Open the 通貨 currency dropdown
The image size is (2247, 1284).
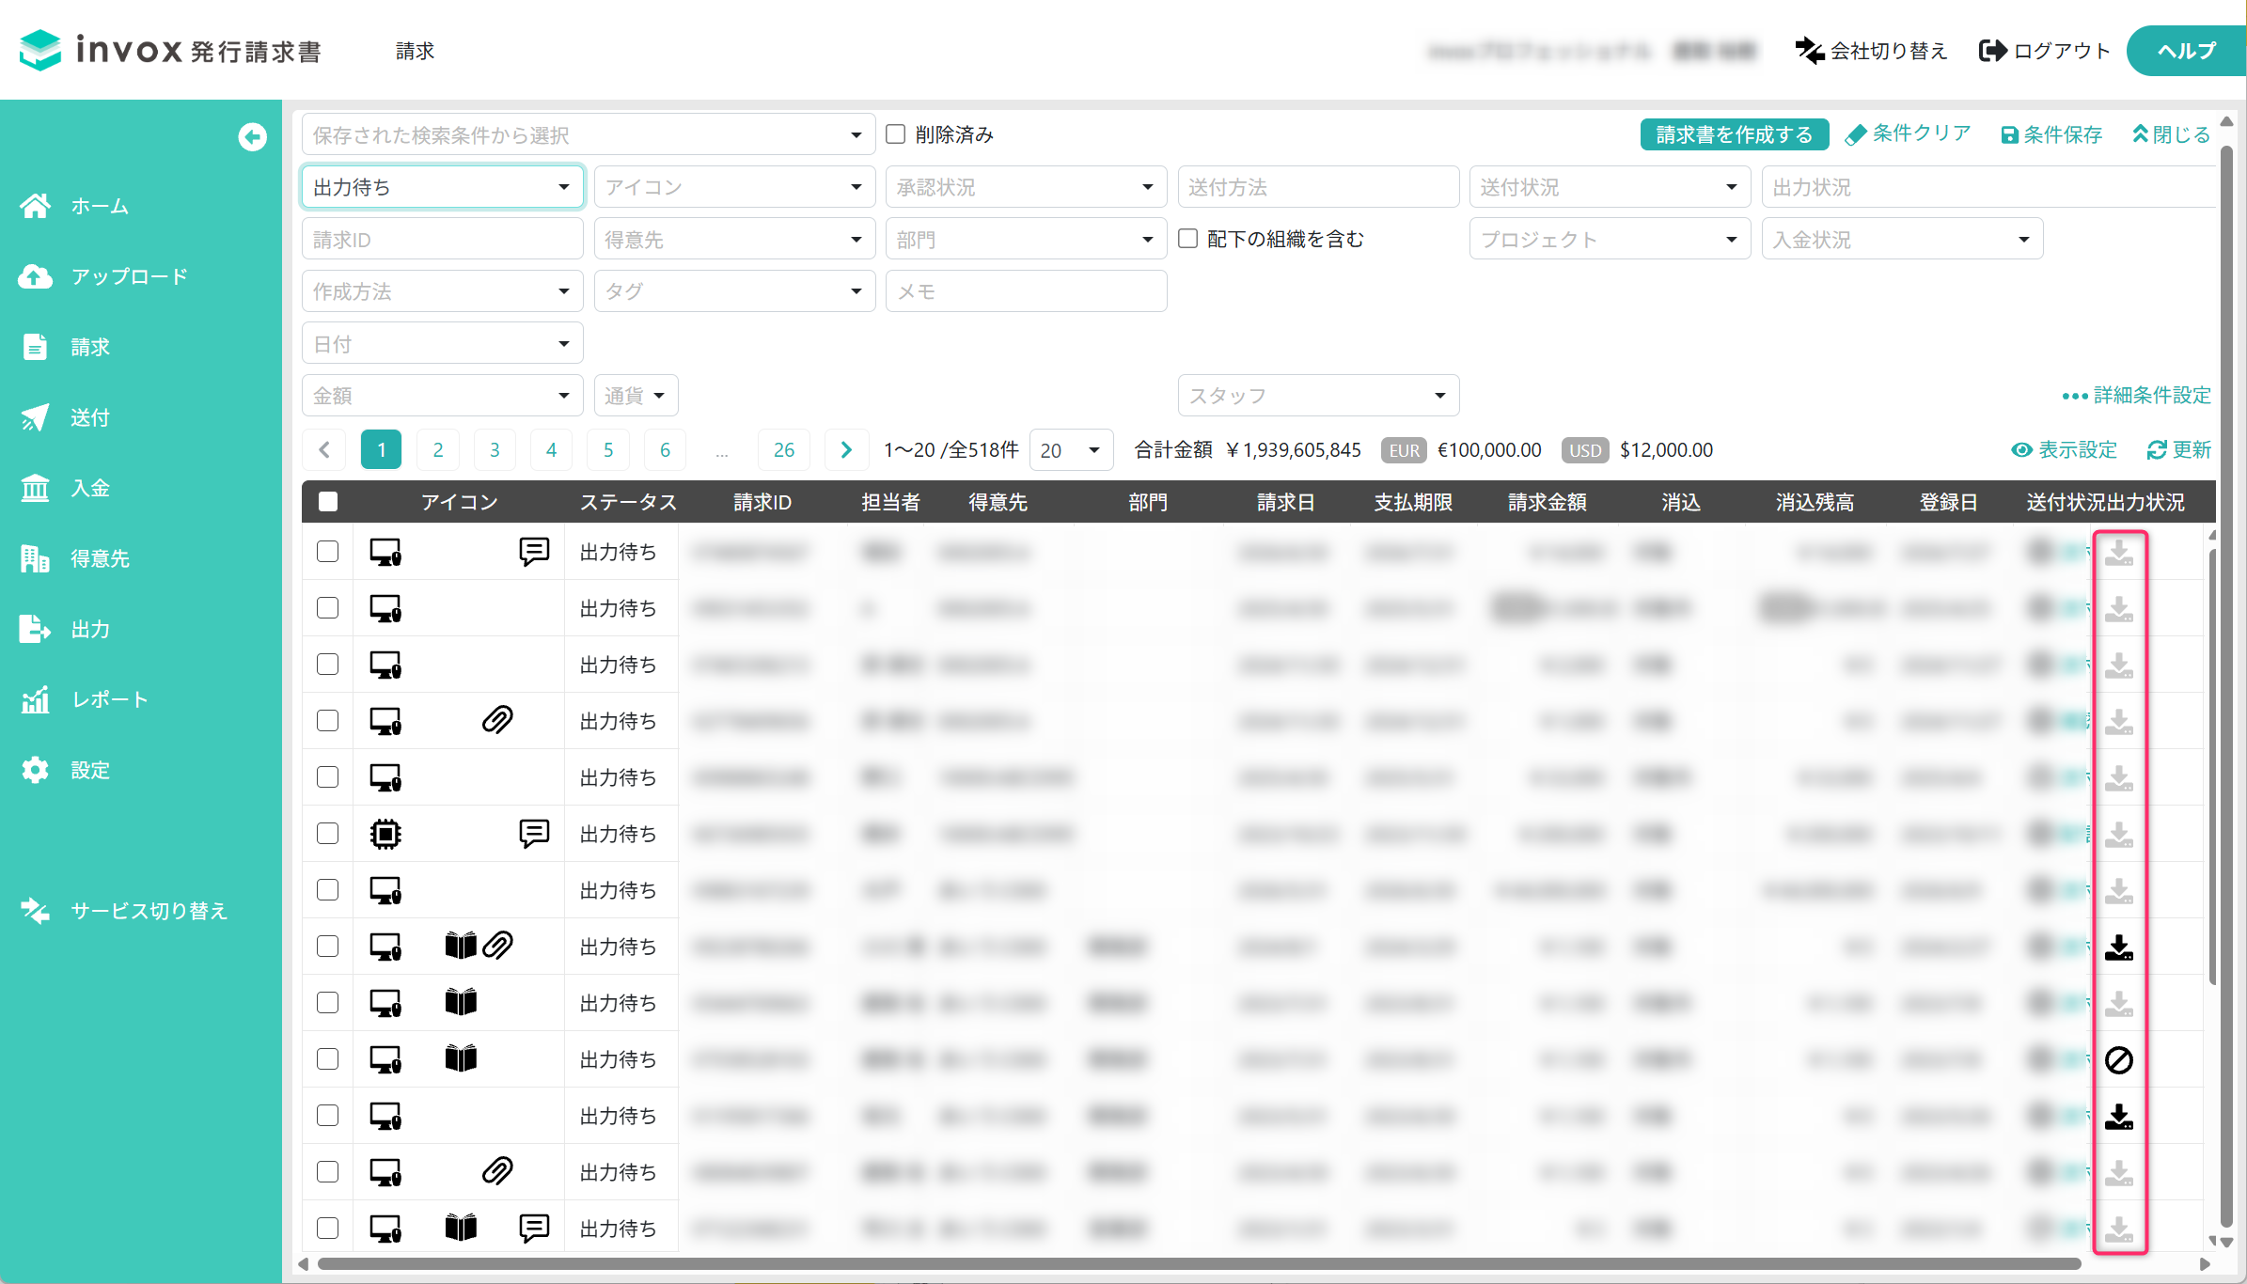coord(636,396)
